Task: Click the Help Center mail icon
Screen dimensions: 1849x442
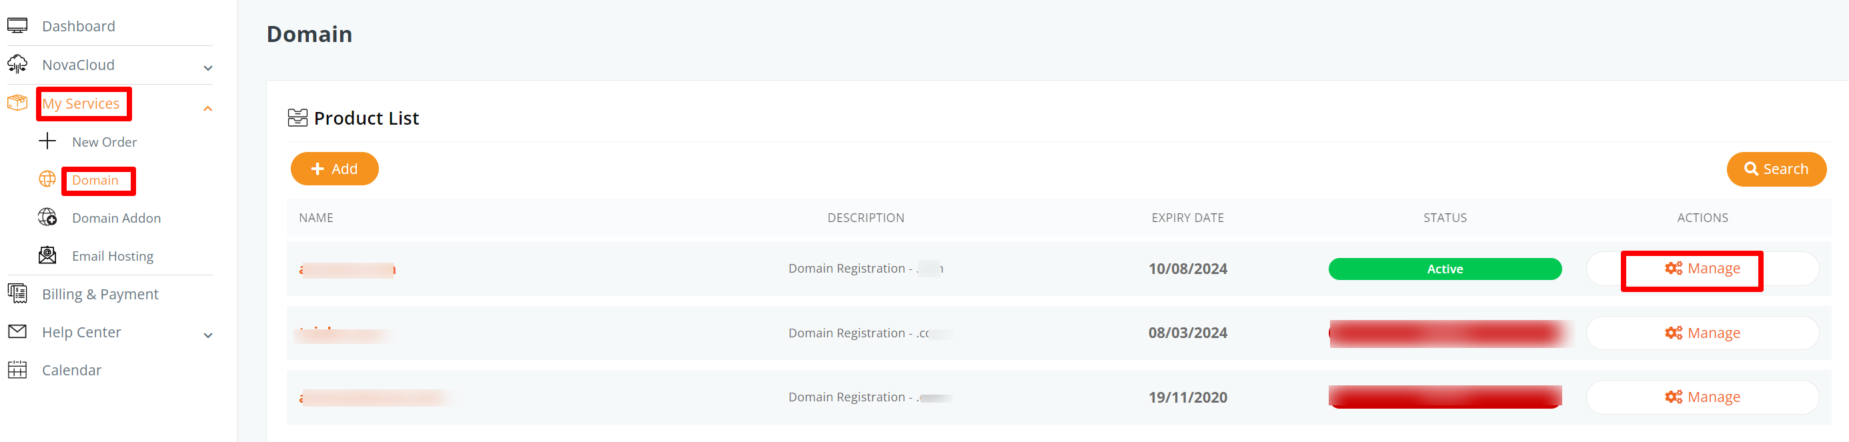Action: click(17, 331)
